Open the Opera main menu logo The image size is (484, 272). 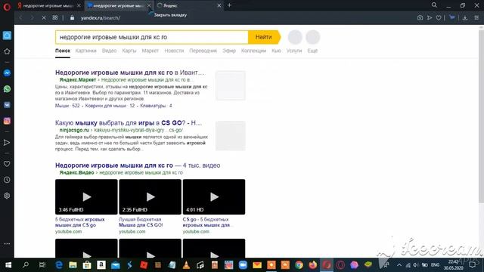(x=7, y=6)
